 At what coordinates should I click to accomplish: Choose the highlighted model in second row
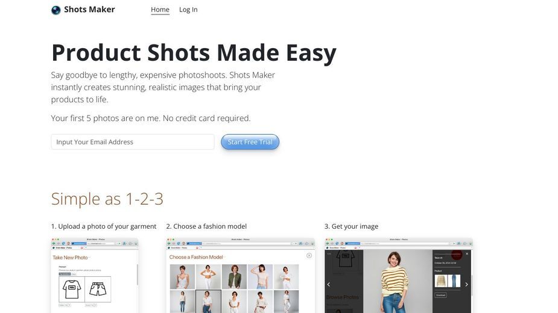208,302
